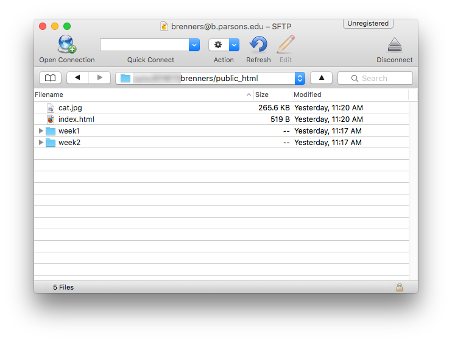Click the path popup stepper arrows
The image size is (452, 342).
(300, 78)
